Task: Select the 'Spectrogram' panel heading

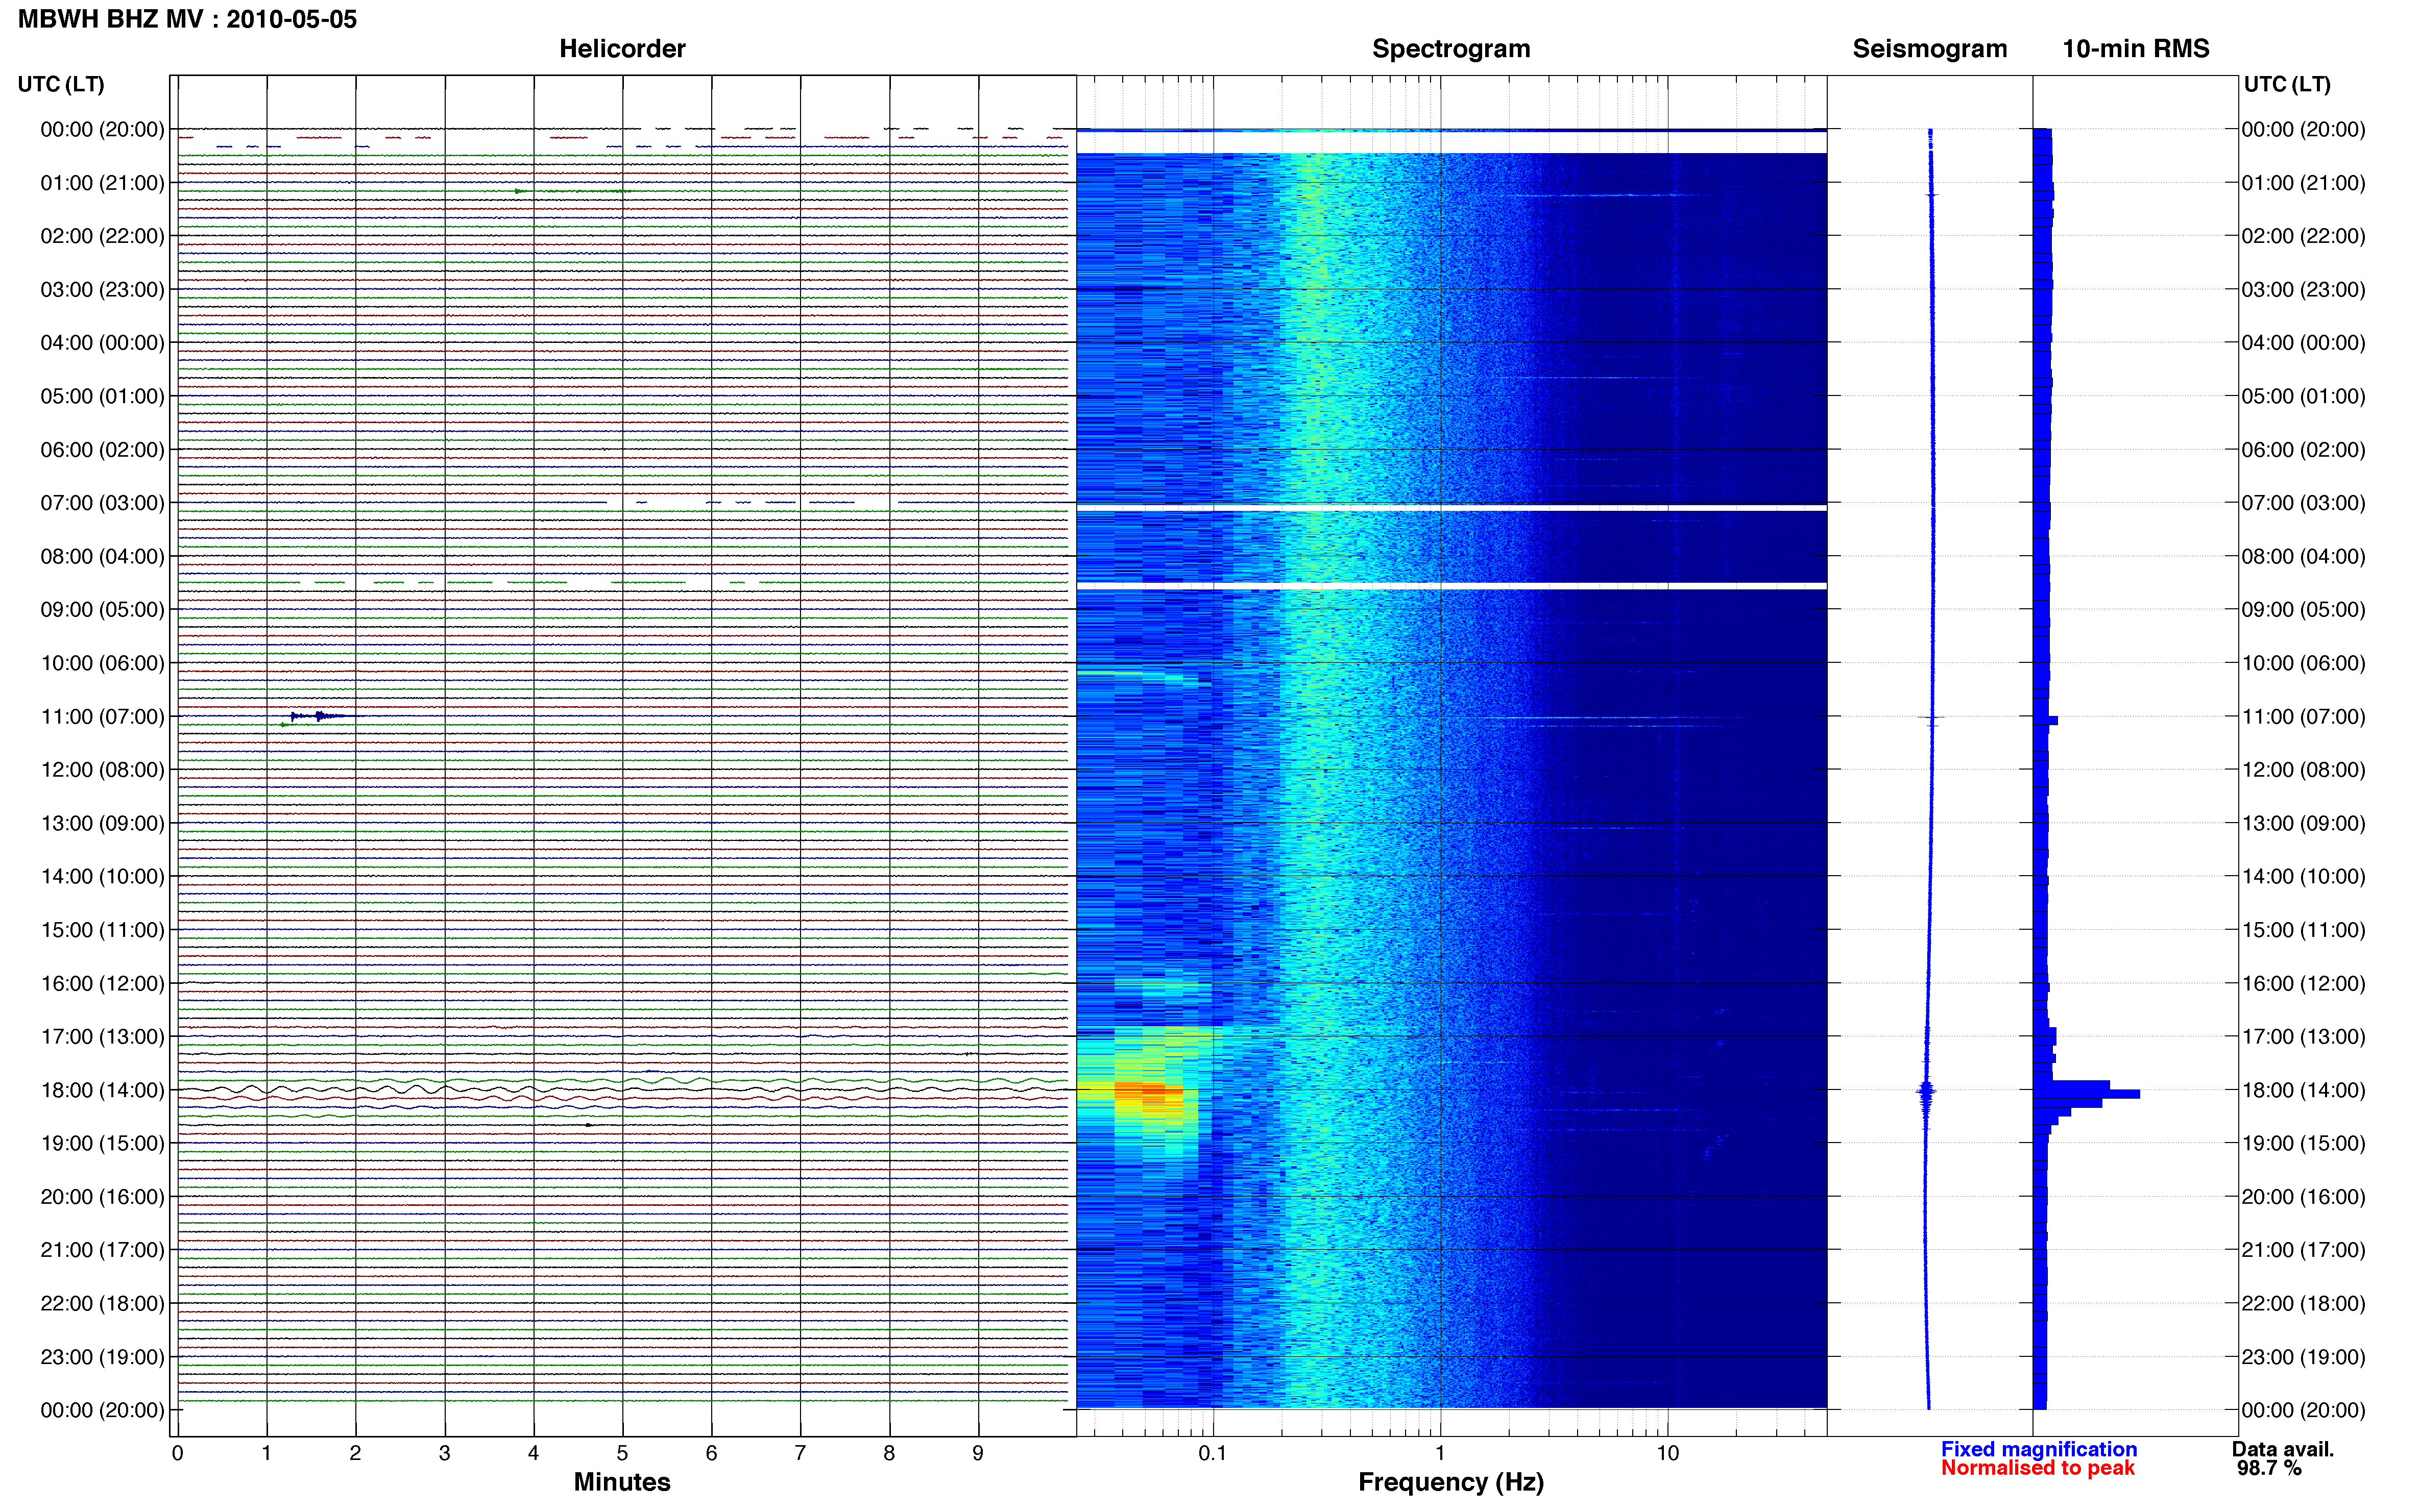Action: [1450, 49]
